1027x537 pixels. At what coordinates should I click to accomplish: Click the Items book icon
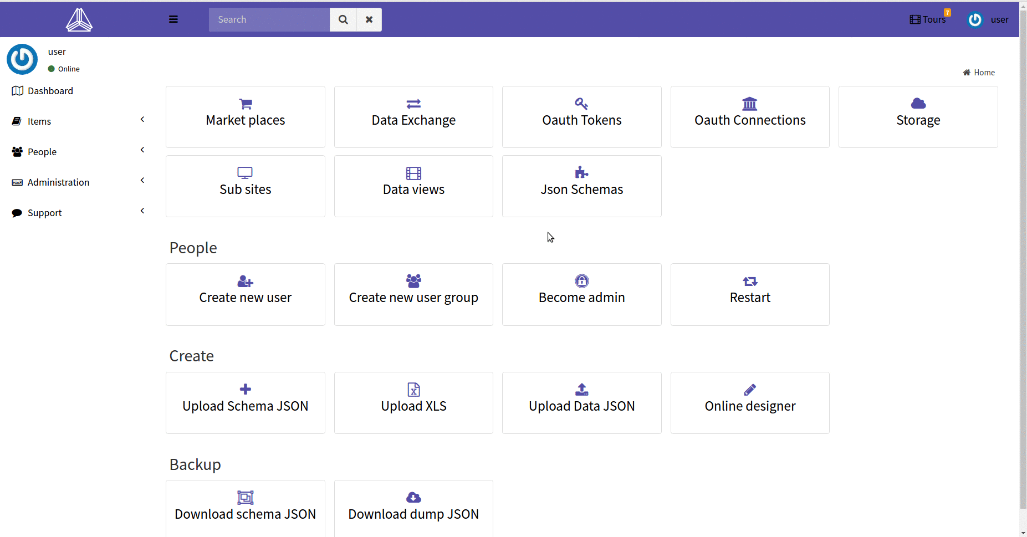17,121
